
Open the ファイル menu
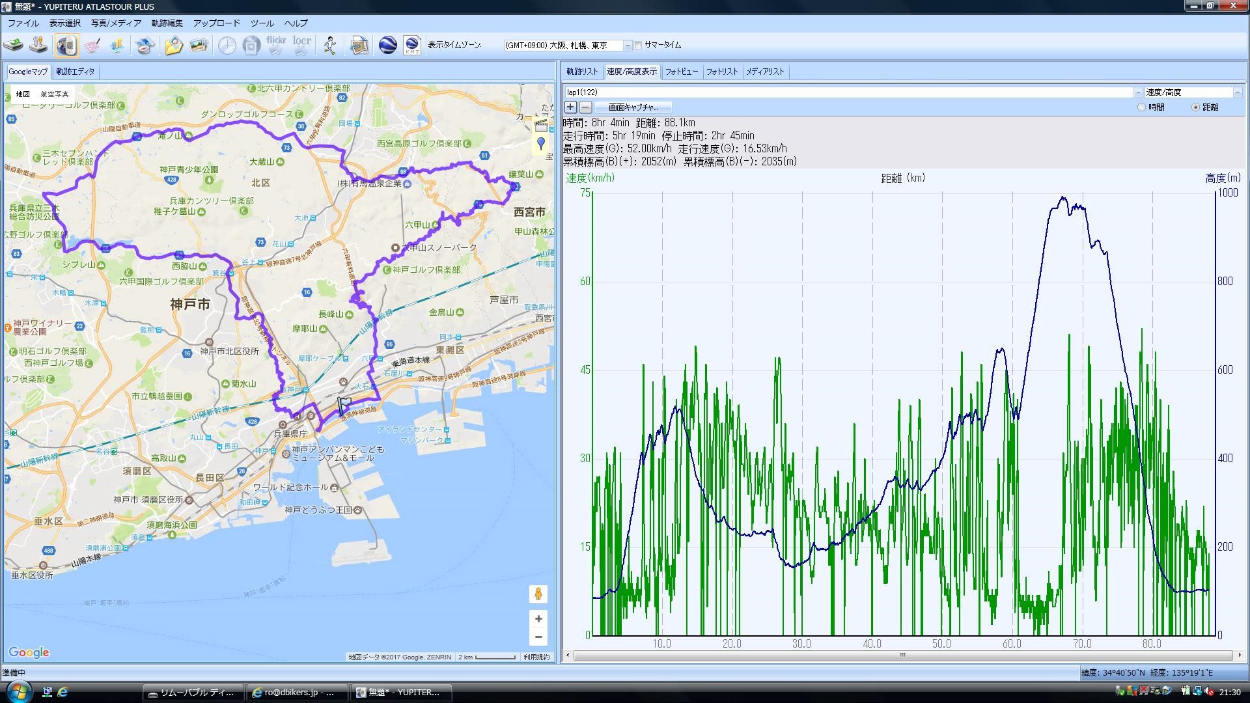23,23
